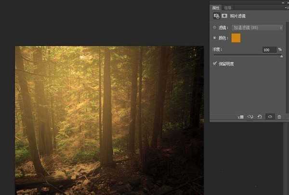
Task: Select the 滤镜 (Filter) radio button
Action: click(215, 28)
